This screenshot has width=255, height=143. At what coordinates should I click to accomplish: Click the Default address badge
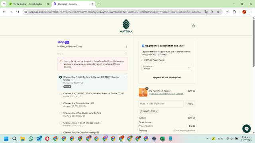coord(67,87)
